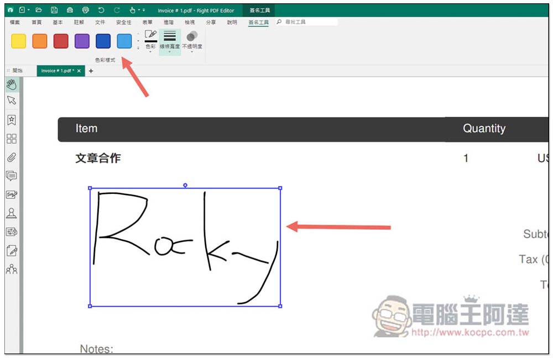This screenshot has height=358, width=553.
Task: Redo the last undone action
Action: (x=117, y=10)
